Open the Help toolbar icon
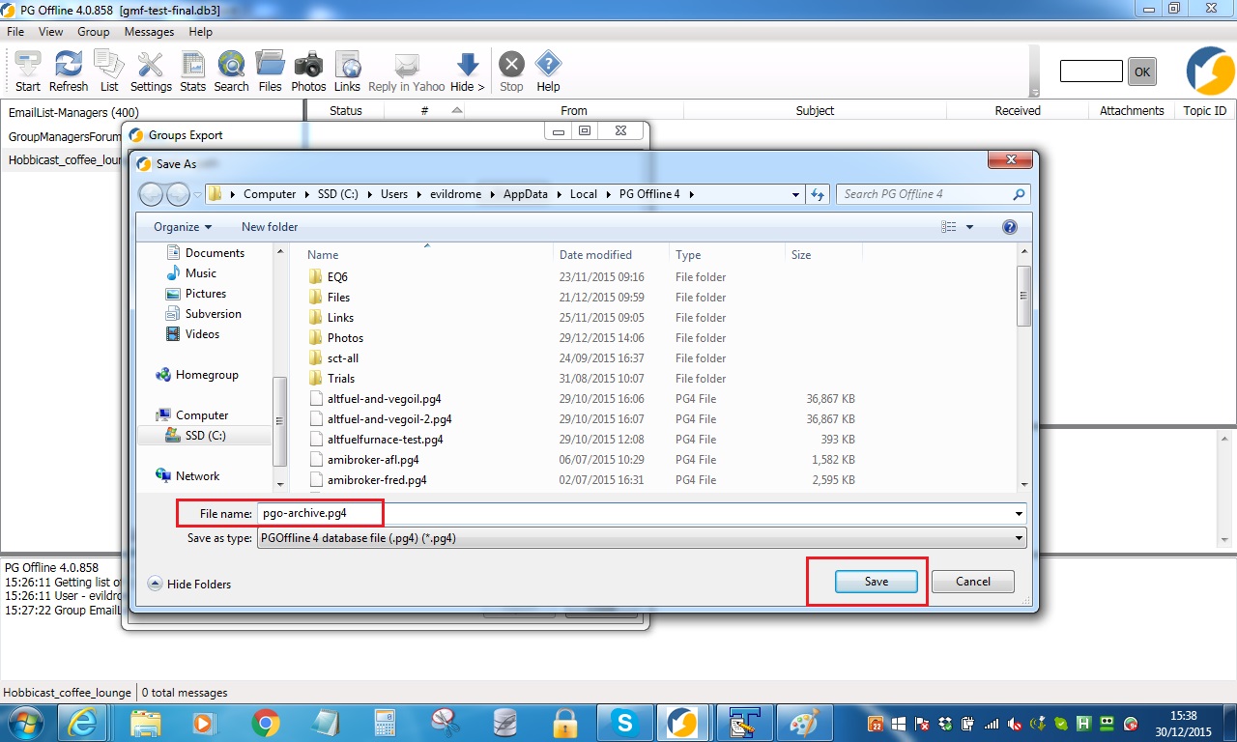This screenshot has width=1237, height=742. [548, 71]
